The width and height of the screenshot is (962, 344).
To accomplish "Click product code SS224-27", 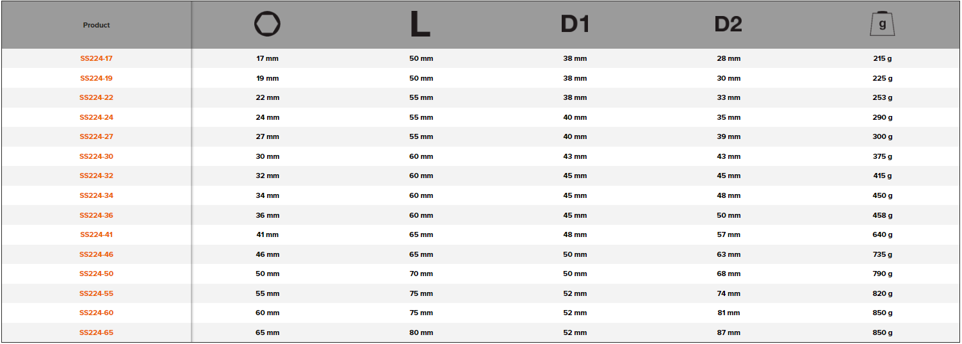I will pos(96,137).
